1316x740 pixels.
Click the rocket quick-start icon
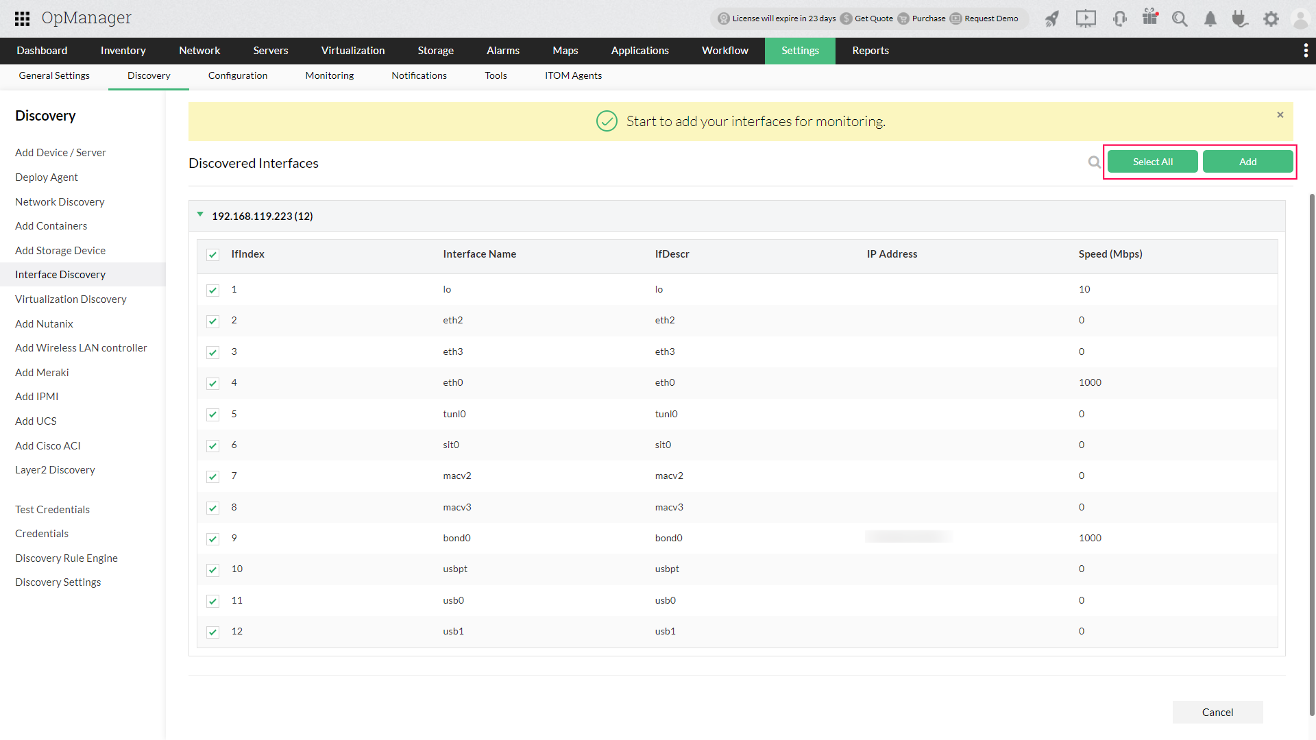click(x=1051, y=18)
